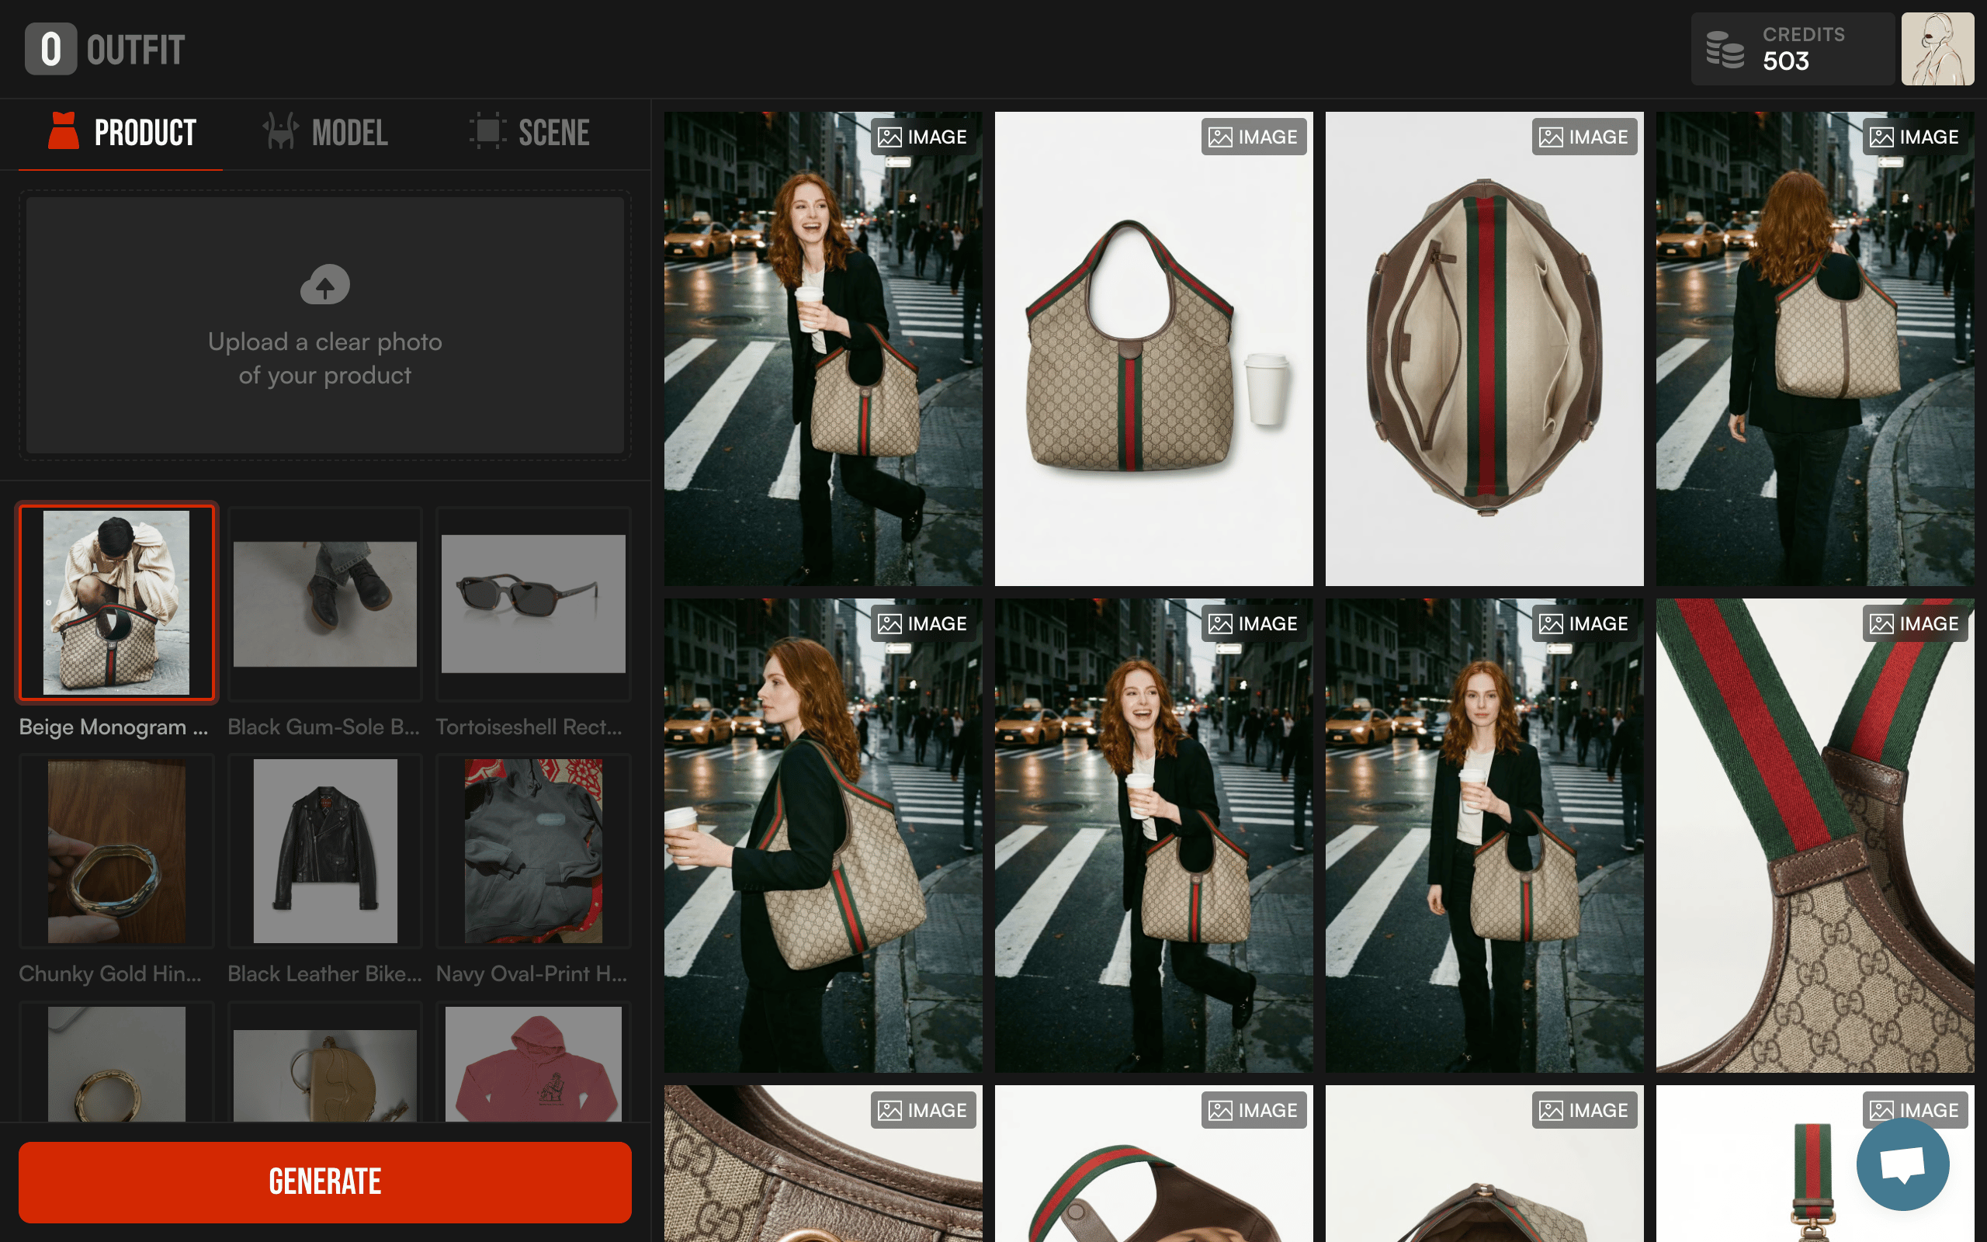Select the PRODUCT tab dress icon
Viewport: 1987px width, 1242px height.
point(63,130)
